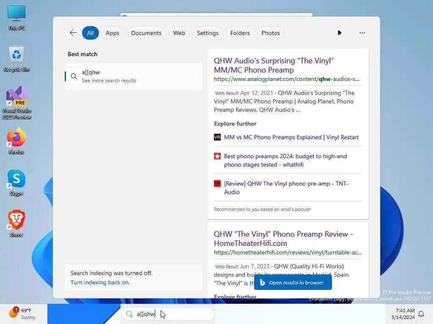
Task: Select the Visual Studio 2022 Preview shortcut
Action: click(x=16, y=103)
